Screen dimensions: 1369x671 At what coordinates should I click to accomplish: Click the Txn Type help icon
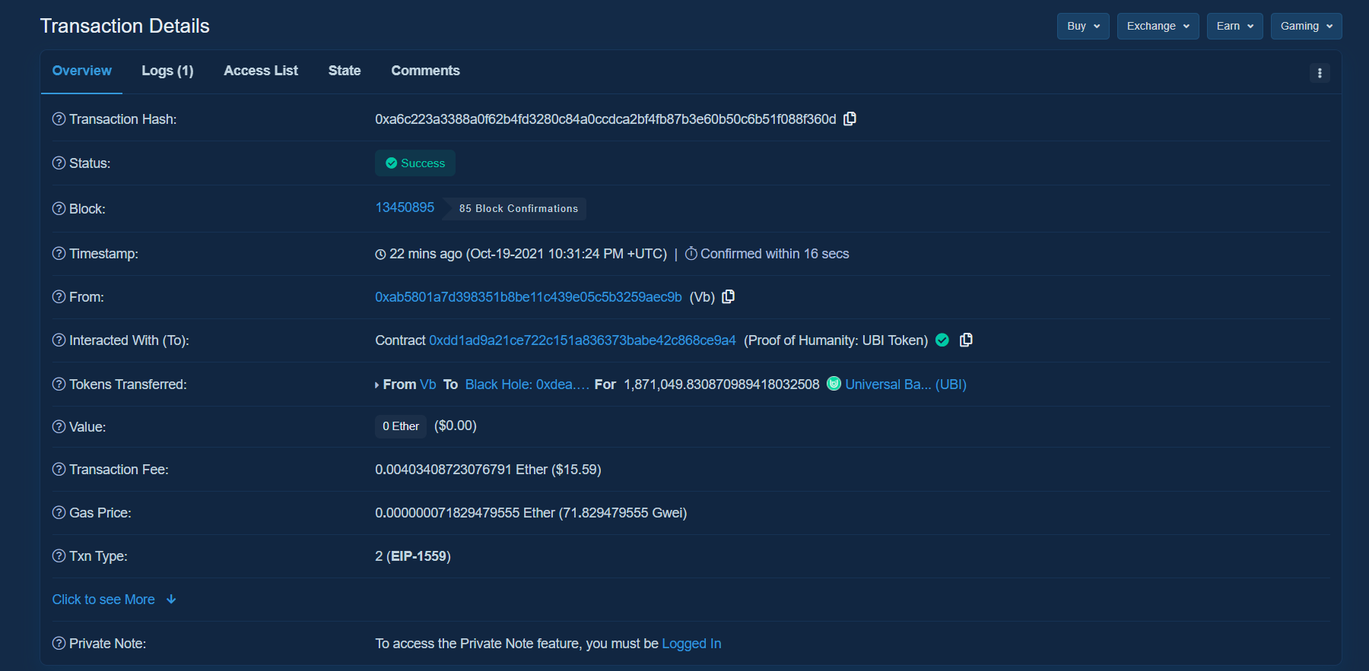coord(59,555)
